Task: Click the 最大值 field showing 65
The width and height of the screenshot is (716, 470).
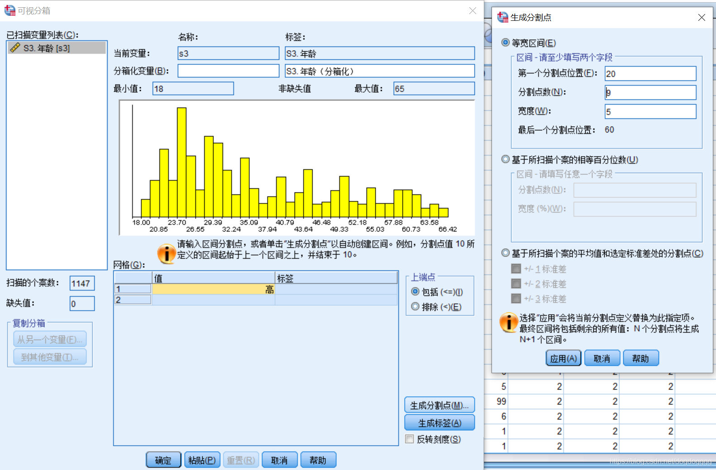Action: click(434, 88)
